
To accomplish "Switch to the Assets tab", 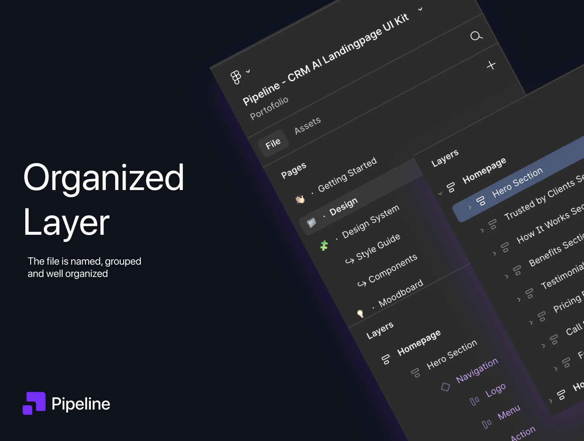I will coord(308,125).
